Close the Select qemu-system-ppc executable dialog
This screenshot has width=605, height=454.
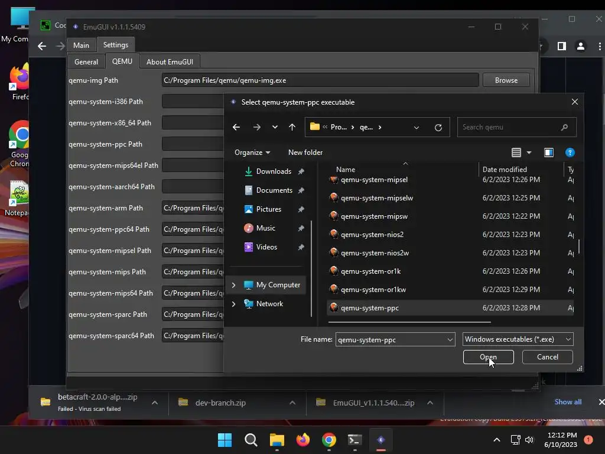click(574, 102)
